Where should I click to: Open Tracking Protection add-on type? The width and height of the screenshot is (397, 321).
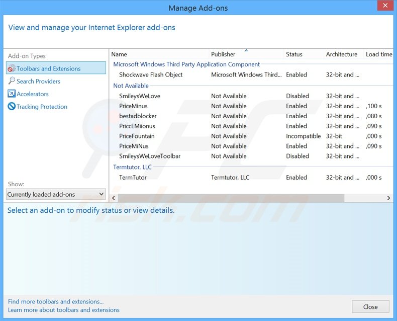point(42,107)
